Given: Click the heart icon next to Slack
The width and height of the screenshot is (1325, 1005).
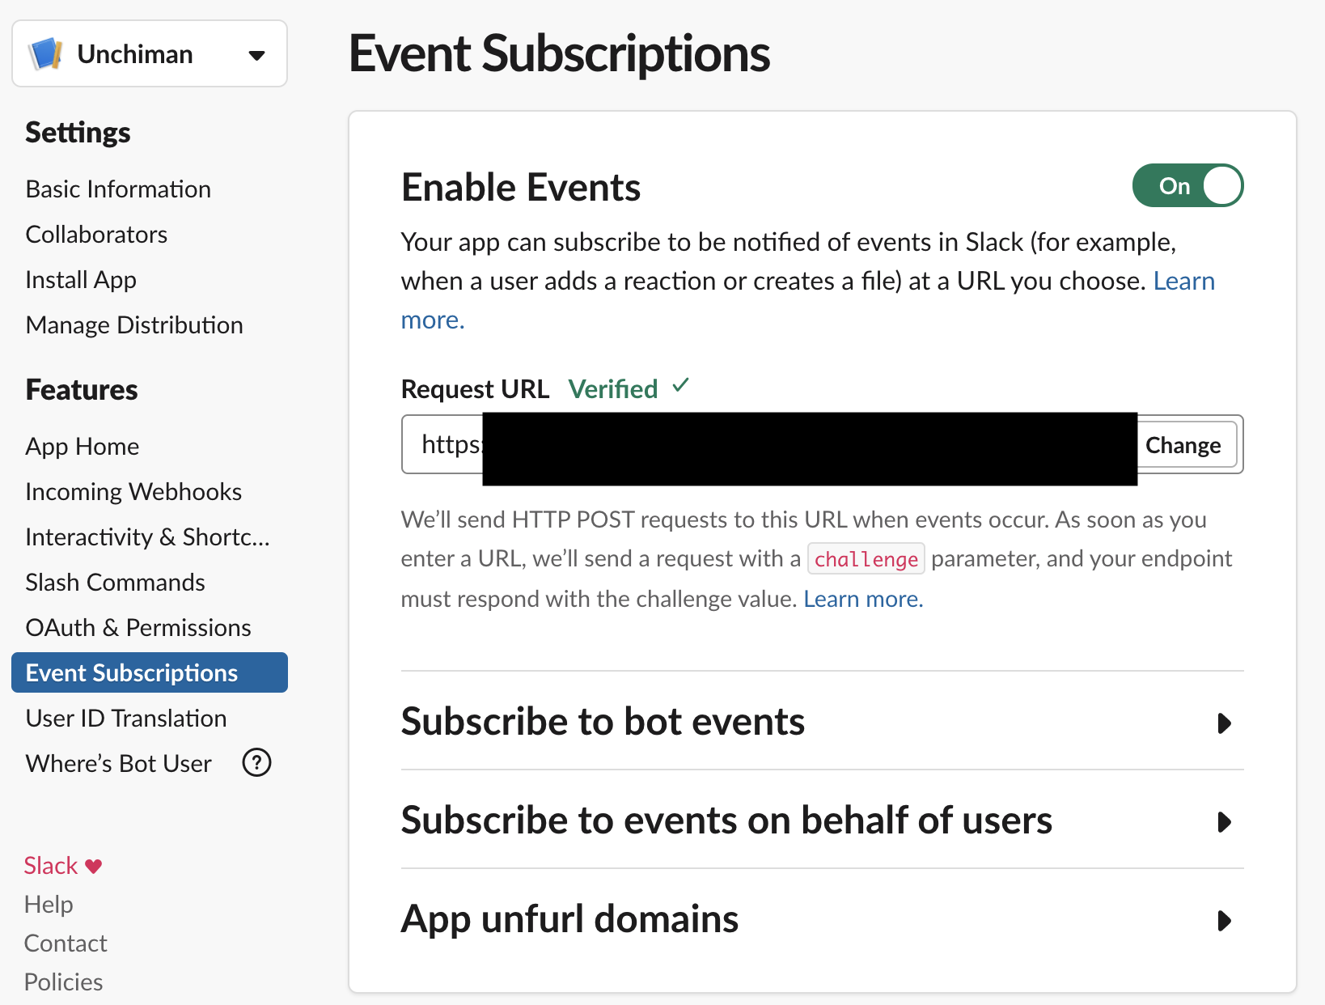Looking at the screenshot, I should [x=94, y=866].
